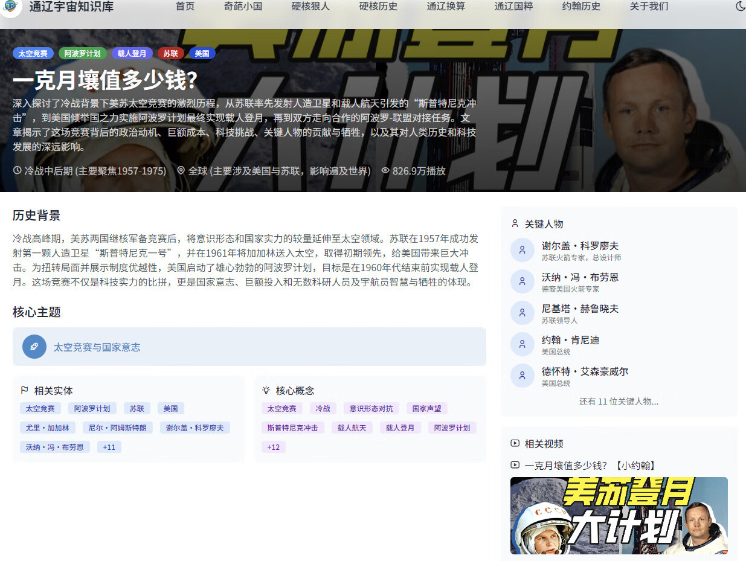
Task: Open the 约翰历史 navigation item
Action: point(581,7)
